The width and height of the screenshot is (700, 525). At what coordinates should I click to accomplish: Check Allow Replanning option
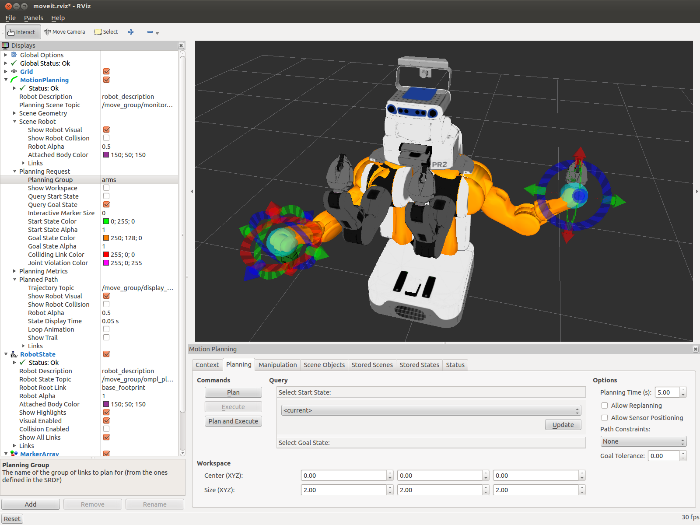pyautogui.click(x=605, y=406)
